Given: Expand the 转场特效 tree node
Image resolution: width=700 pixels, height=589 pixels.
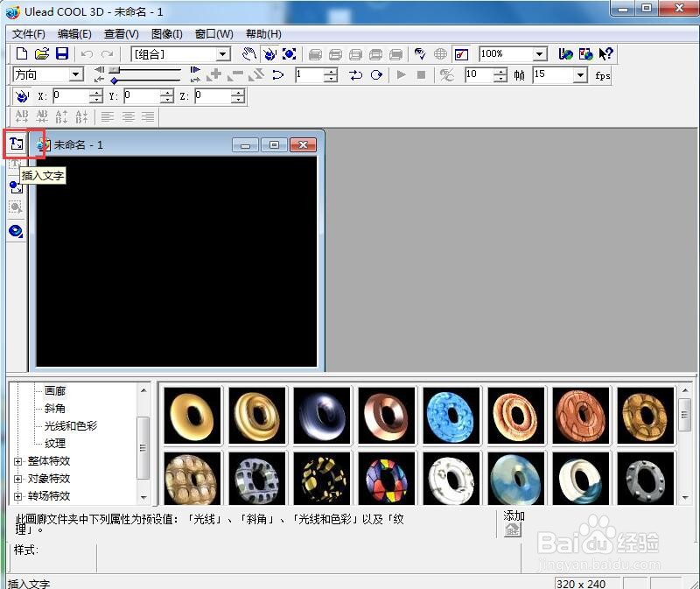Looking at the screenshot, I should click(x=17, y=496).
